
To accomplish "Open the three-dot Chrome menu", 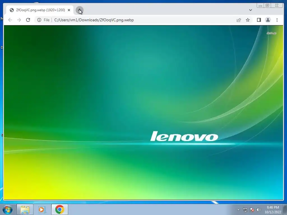I will point(277,20).
